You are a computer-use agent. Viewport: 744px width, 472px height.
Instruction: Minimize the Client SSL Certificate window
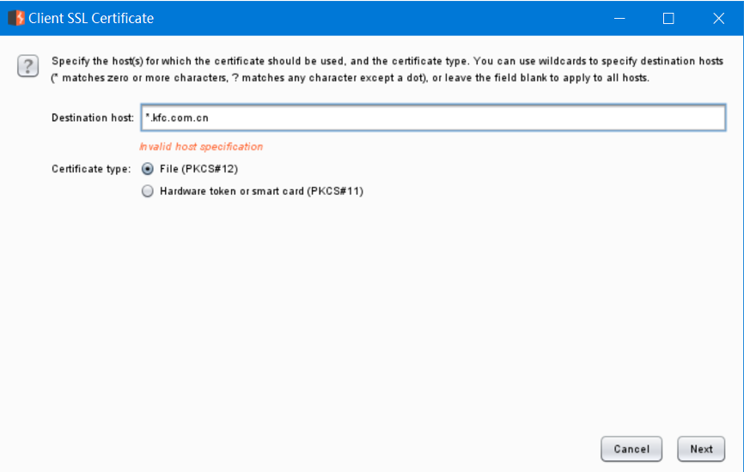(x=619, y=19)
